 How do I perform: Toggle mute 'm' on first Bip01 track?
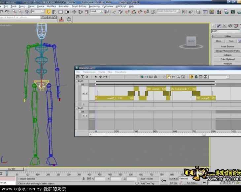coord(84,93)
